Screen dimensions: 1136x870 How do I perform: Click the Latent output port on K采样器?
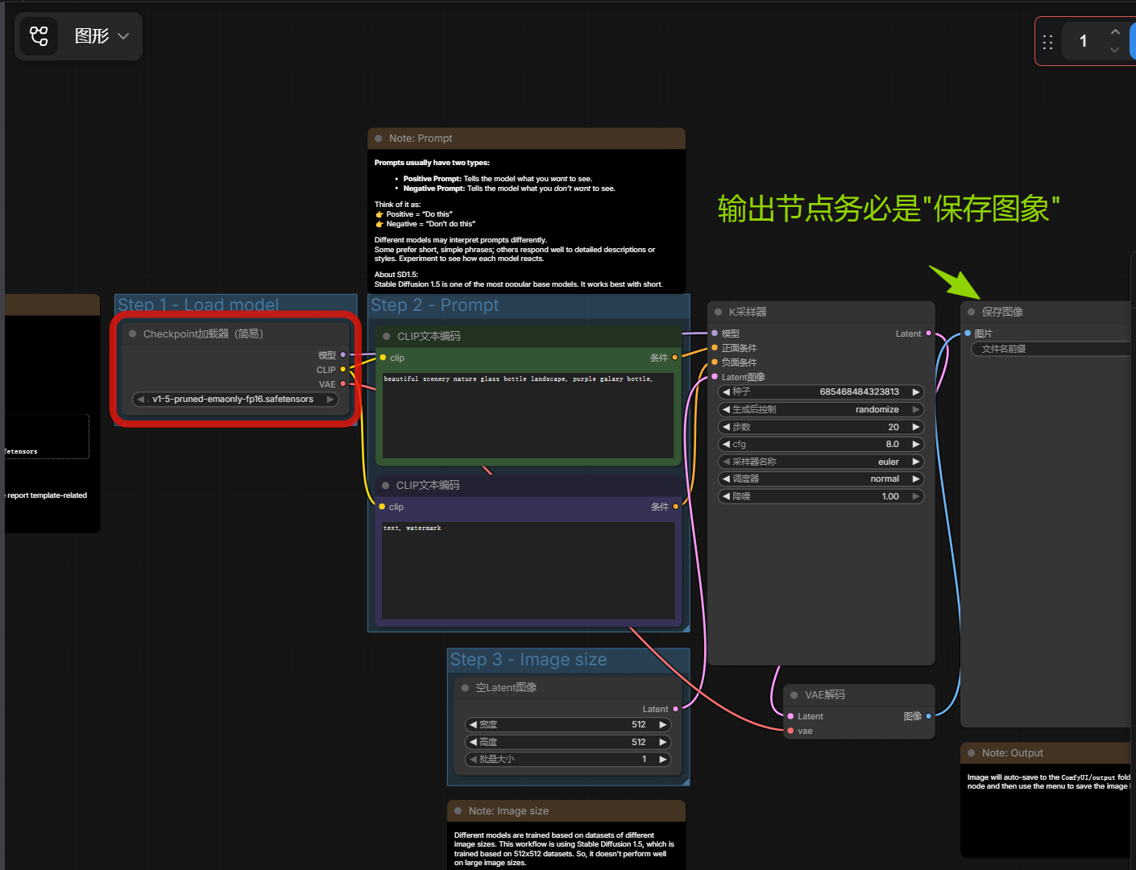coord(929,333)
